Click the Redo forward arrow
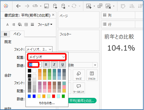The width and height of the screenshot is (144, 110). [x=27, y=6]
